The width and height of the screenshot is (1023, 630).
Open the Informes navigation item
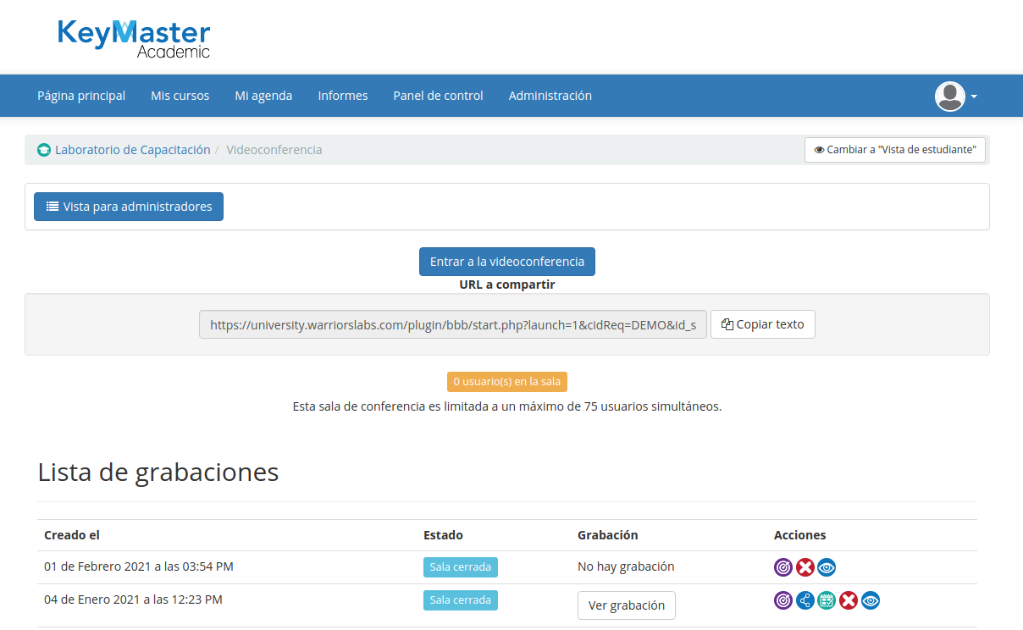(x=342, y=96)
